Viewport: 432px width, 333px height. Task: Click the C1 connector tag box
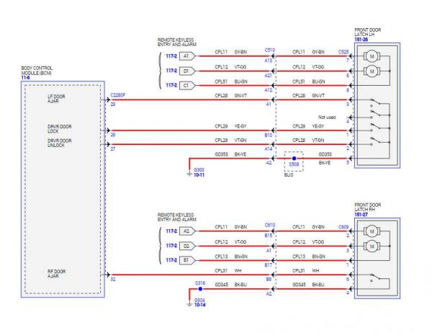187,86
